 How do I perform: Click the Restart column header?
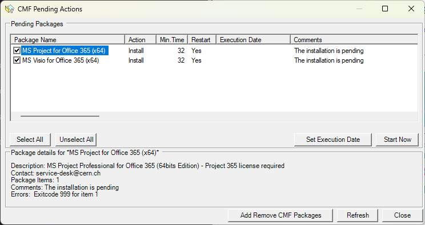pos(202,40)
